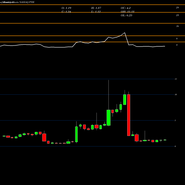Viewport: 185px width, 185px height.
Task: Click the upper axis label 8
Action: 177,39
